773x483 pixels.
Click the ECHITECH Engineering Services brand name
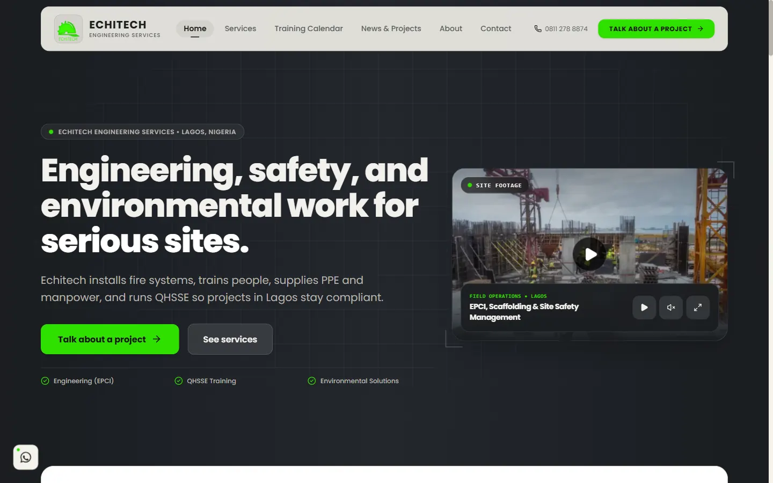tap(125, 29)
